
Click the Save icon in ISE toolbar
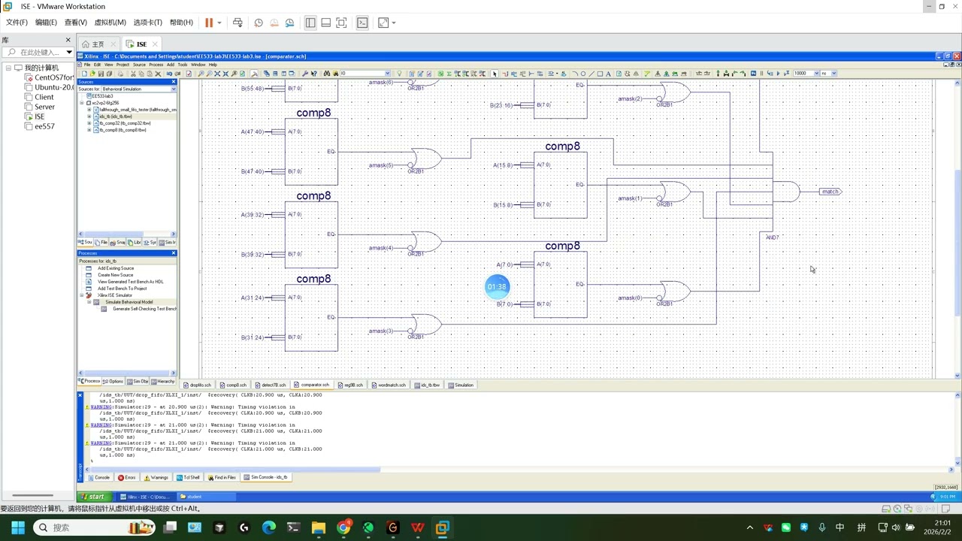click(101, 74)
